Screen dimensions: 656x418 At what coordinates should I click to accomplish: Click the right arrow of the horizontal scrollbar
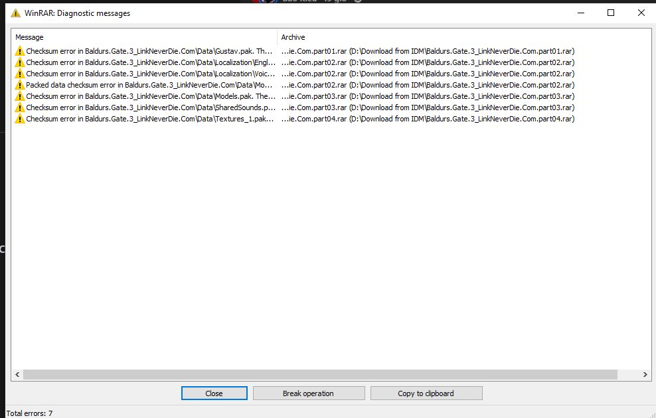[645, 374]
